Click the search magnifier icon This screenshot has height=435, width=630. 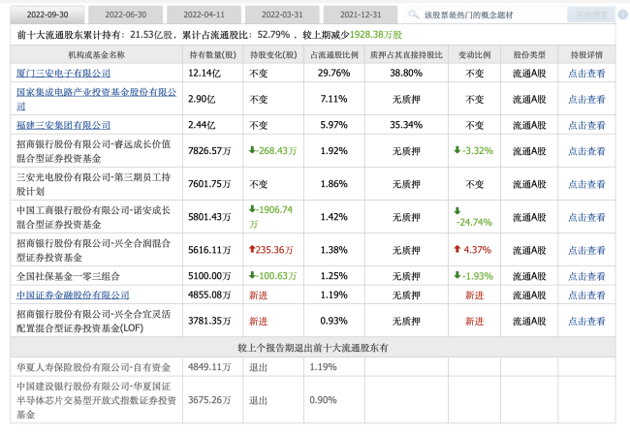[414, 15]
